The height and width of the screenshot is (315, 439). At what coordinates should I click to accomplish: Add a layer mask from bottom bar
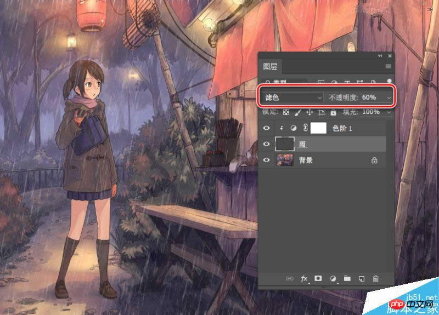point(318,279)
